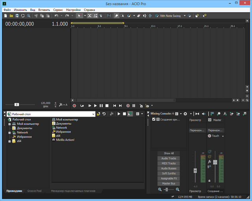
Task: Open the Вставить menu
Action: [44, 9]
